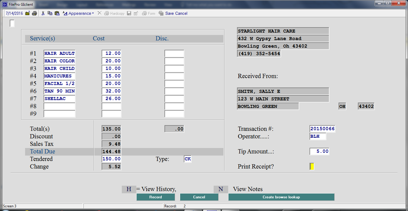Click the paste clipboard icon
This screenshot has width=408, height=211.
pyautogui.click(x=57, y=13)
